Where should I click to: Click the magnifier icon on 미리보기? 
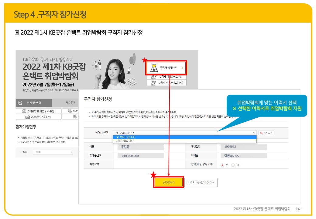(x=261, y=133)
